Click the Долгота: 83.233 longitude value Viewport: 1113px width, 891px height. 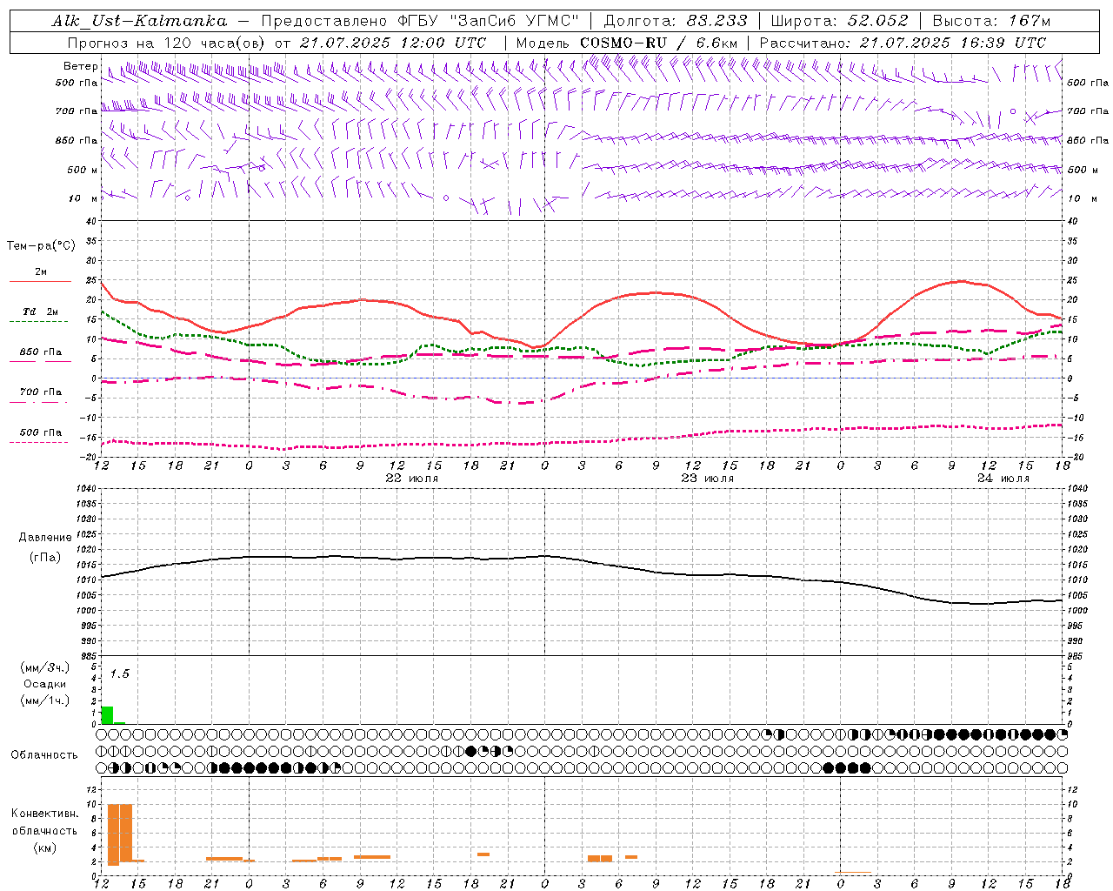click(x=675, y=21)
